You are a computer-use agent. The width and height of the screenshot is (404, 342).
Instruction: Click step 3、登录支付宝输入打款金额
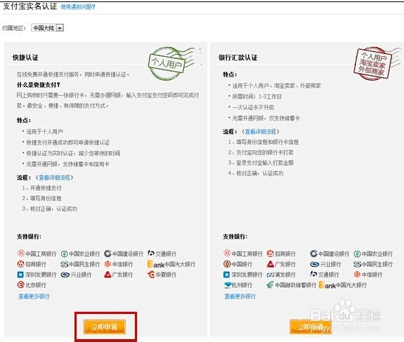(261, 163)
